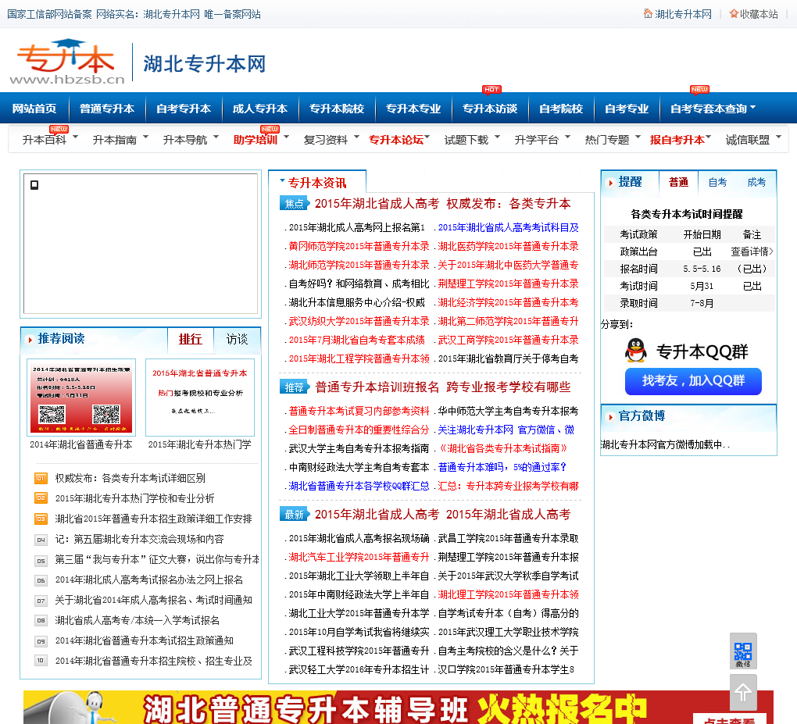Viewport: 797px width, 724px height.
Task: Open 普通专升本难吗，5%的通过率？ link
Action: tap(502, 467)
